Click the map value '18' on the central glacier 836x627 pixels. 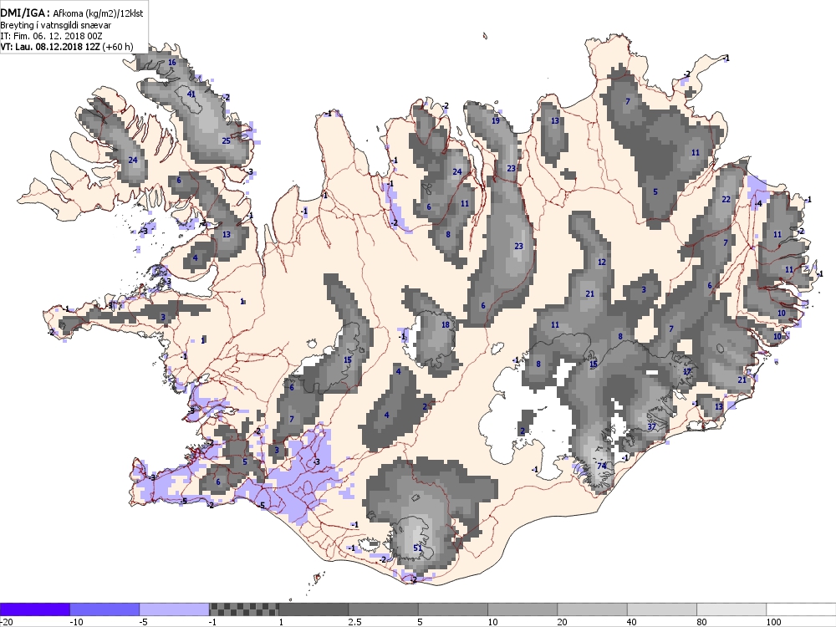coord(446,324)
